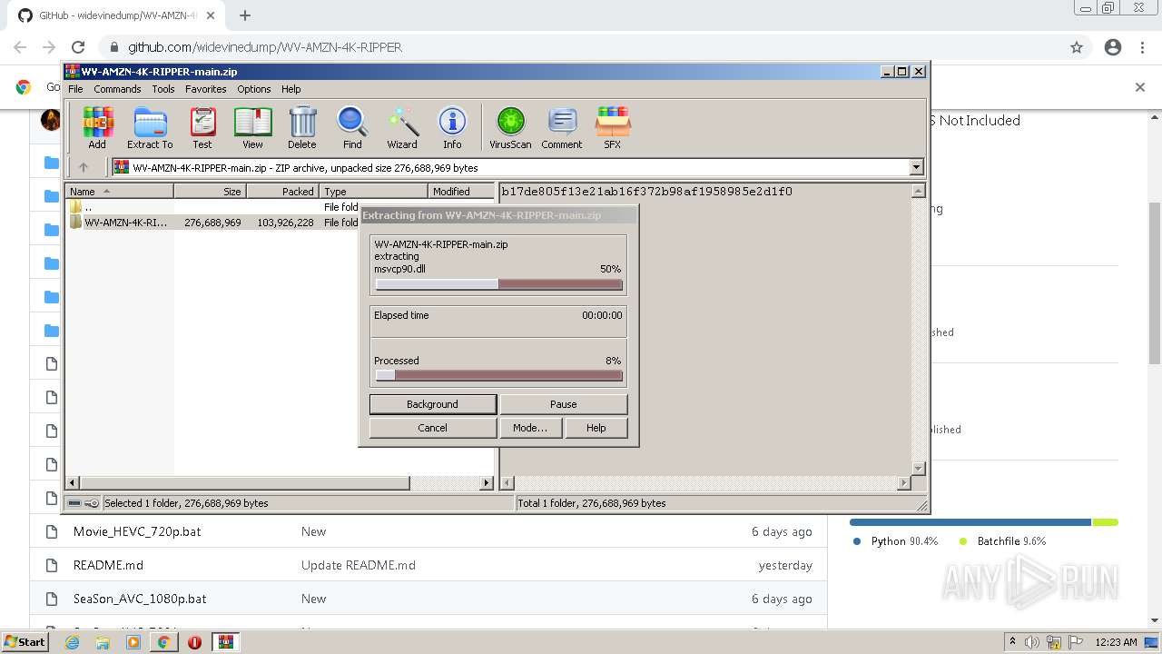Click the volume speaker tray icon

(x=1032, y=642)
